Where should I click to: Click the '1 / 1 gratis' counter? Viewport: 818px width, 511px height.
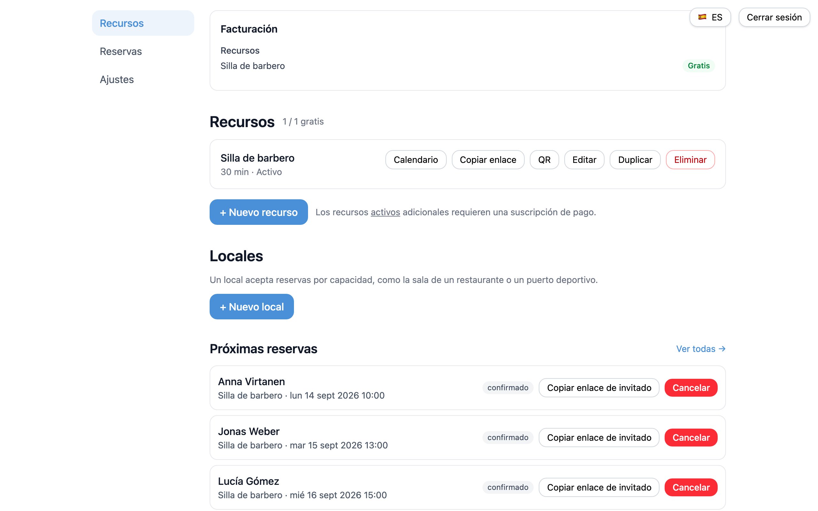(x=303, y=121)
